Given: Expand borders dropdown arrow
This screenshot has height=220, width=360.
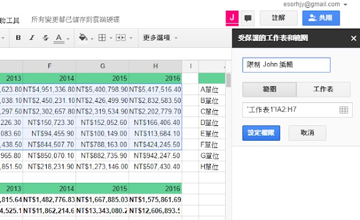Looking at the screenshot, I should click(111, 38).
